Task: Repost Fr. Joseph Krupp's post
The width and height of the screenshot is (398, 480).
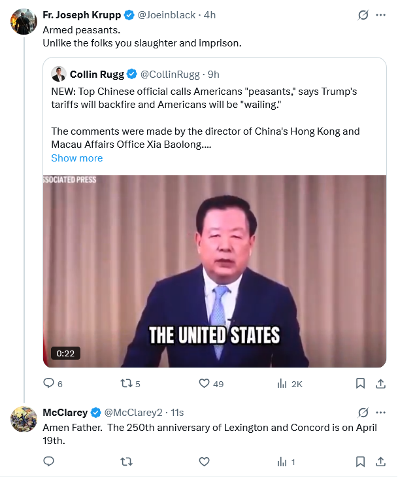Action: (x=127, y=384)
